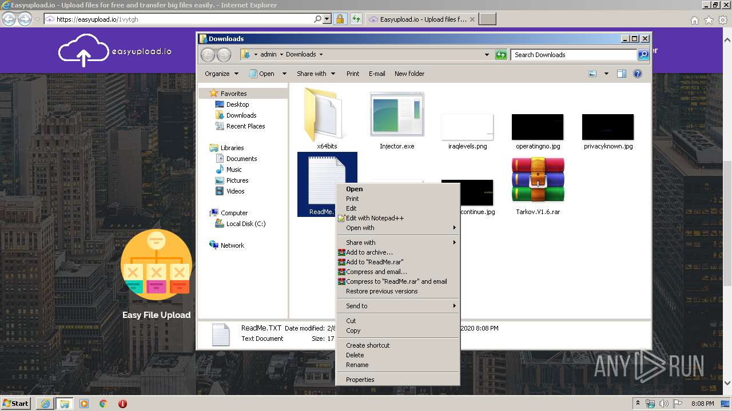This screenshot has height=411, width=732.
Task: Select Desktop in the navigation pane
Action: click(x=237, y=104)
